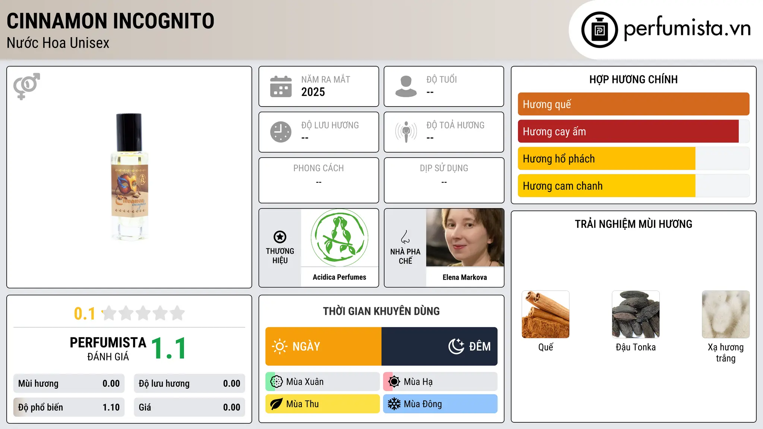Click the Perfumista đánh giá label
763x429 pixels.
[x=108, y=349]
